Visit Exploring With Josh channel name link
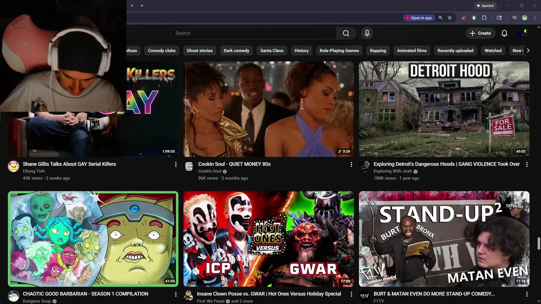The height and width of the screenshot is (304, 541). 393,171
